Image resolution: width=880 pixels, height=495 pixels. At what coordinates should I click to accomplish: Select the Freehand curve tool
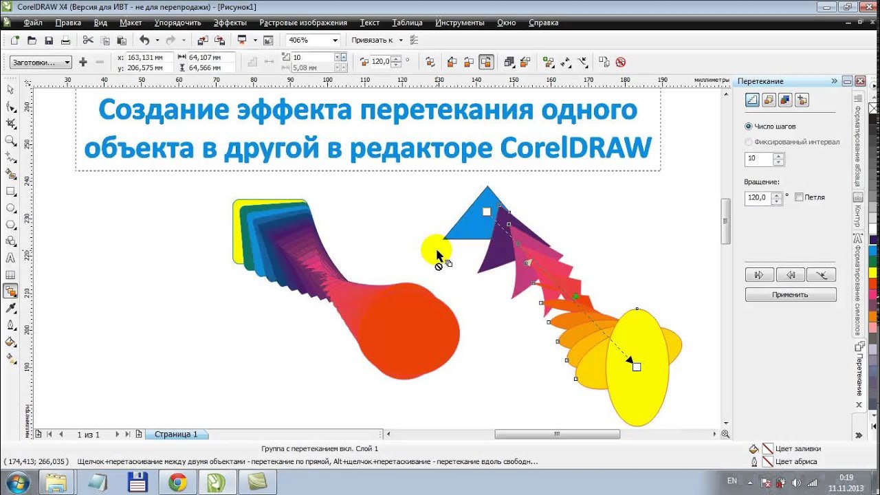[10, 157]
